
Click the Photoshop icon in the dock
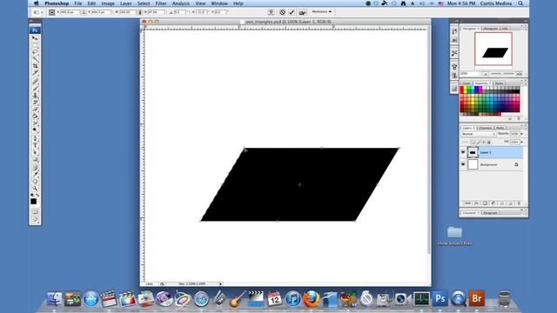click(440, 298)
